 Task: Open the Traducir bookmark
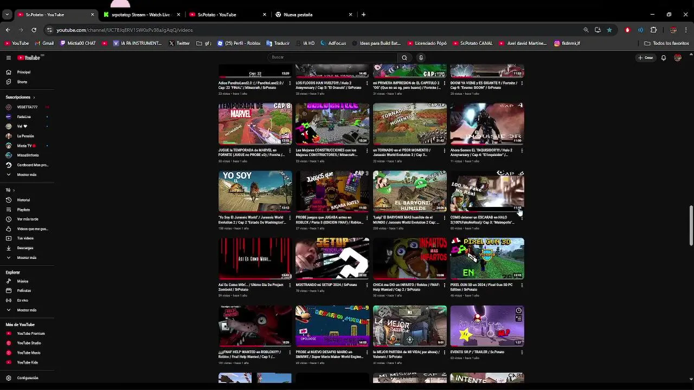[278, 43]
